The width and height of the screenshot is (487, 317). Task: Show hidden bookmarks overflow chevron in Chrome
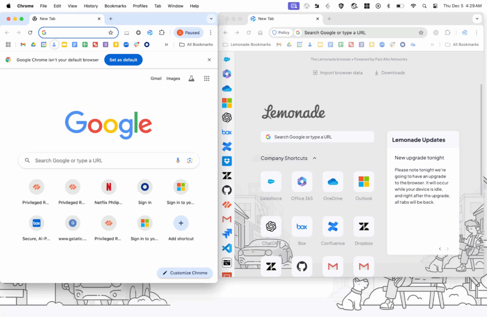[166, 45]
